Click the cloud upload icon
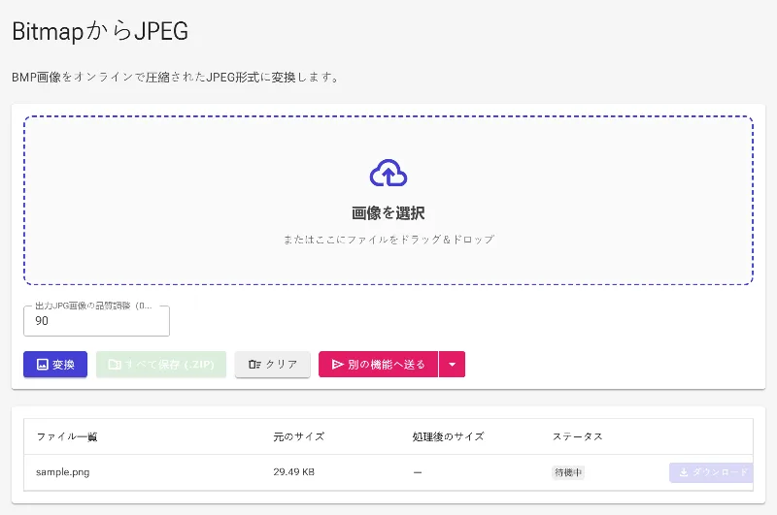 (x=388, y=173)
